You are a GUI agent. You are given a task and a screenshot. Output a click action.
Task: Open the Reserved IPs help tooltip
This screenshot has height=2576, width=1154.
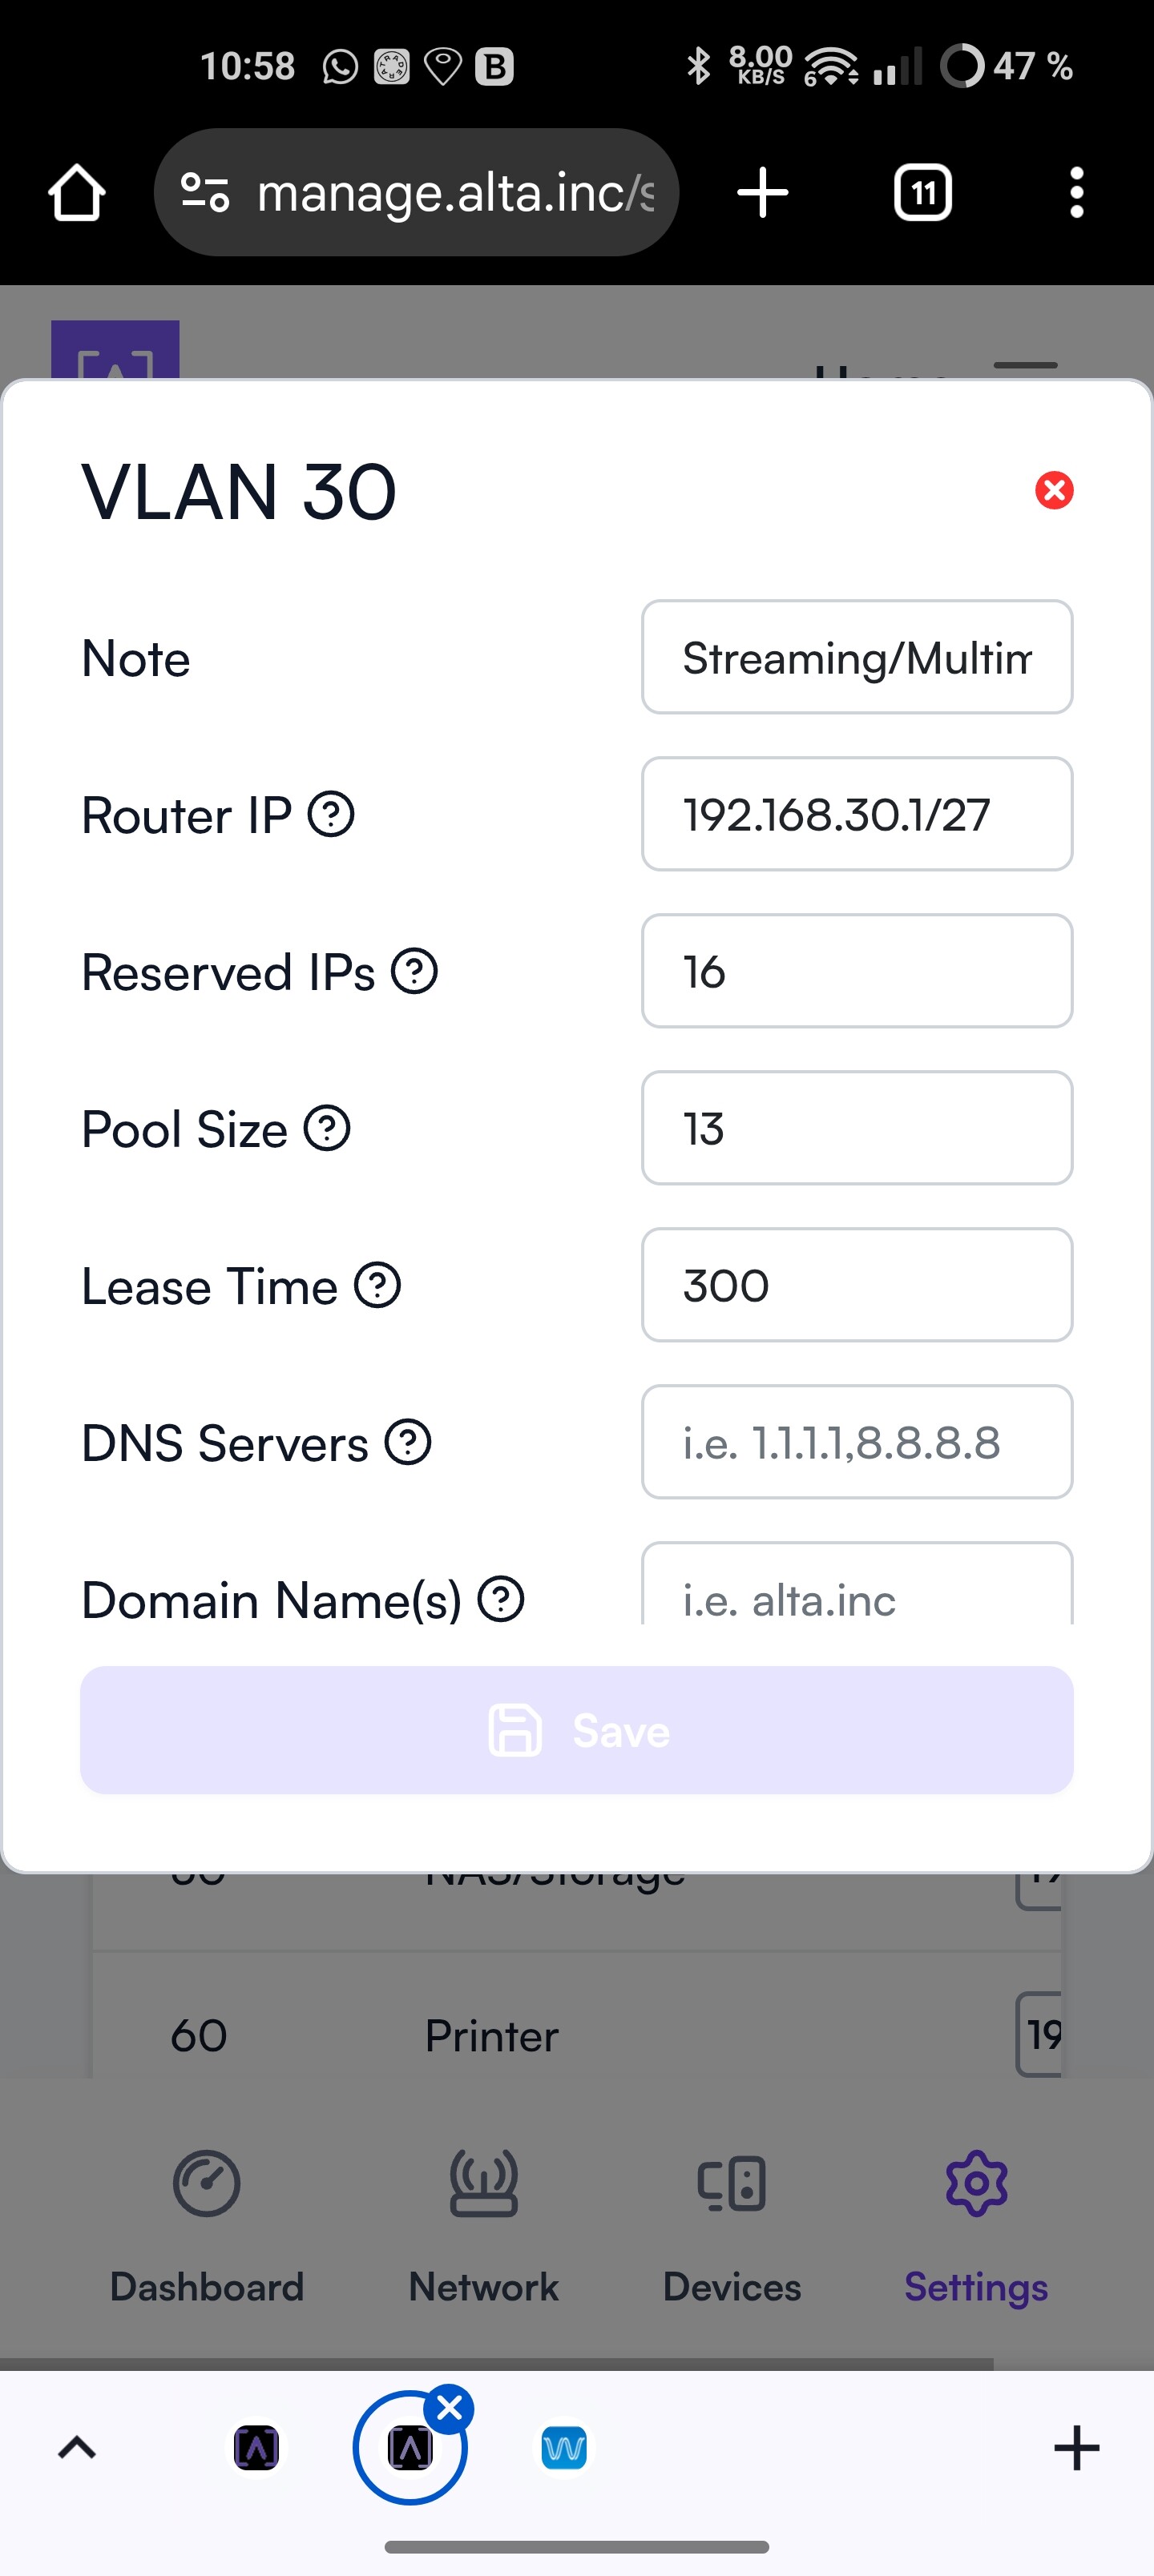coord(414,971)
